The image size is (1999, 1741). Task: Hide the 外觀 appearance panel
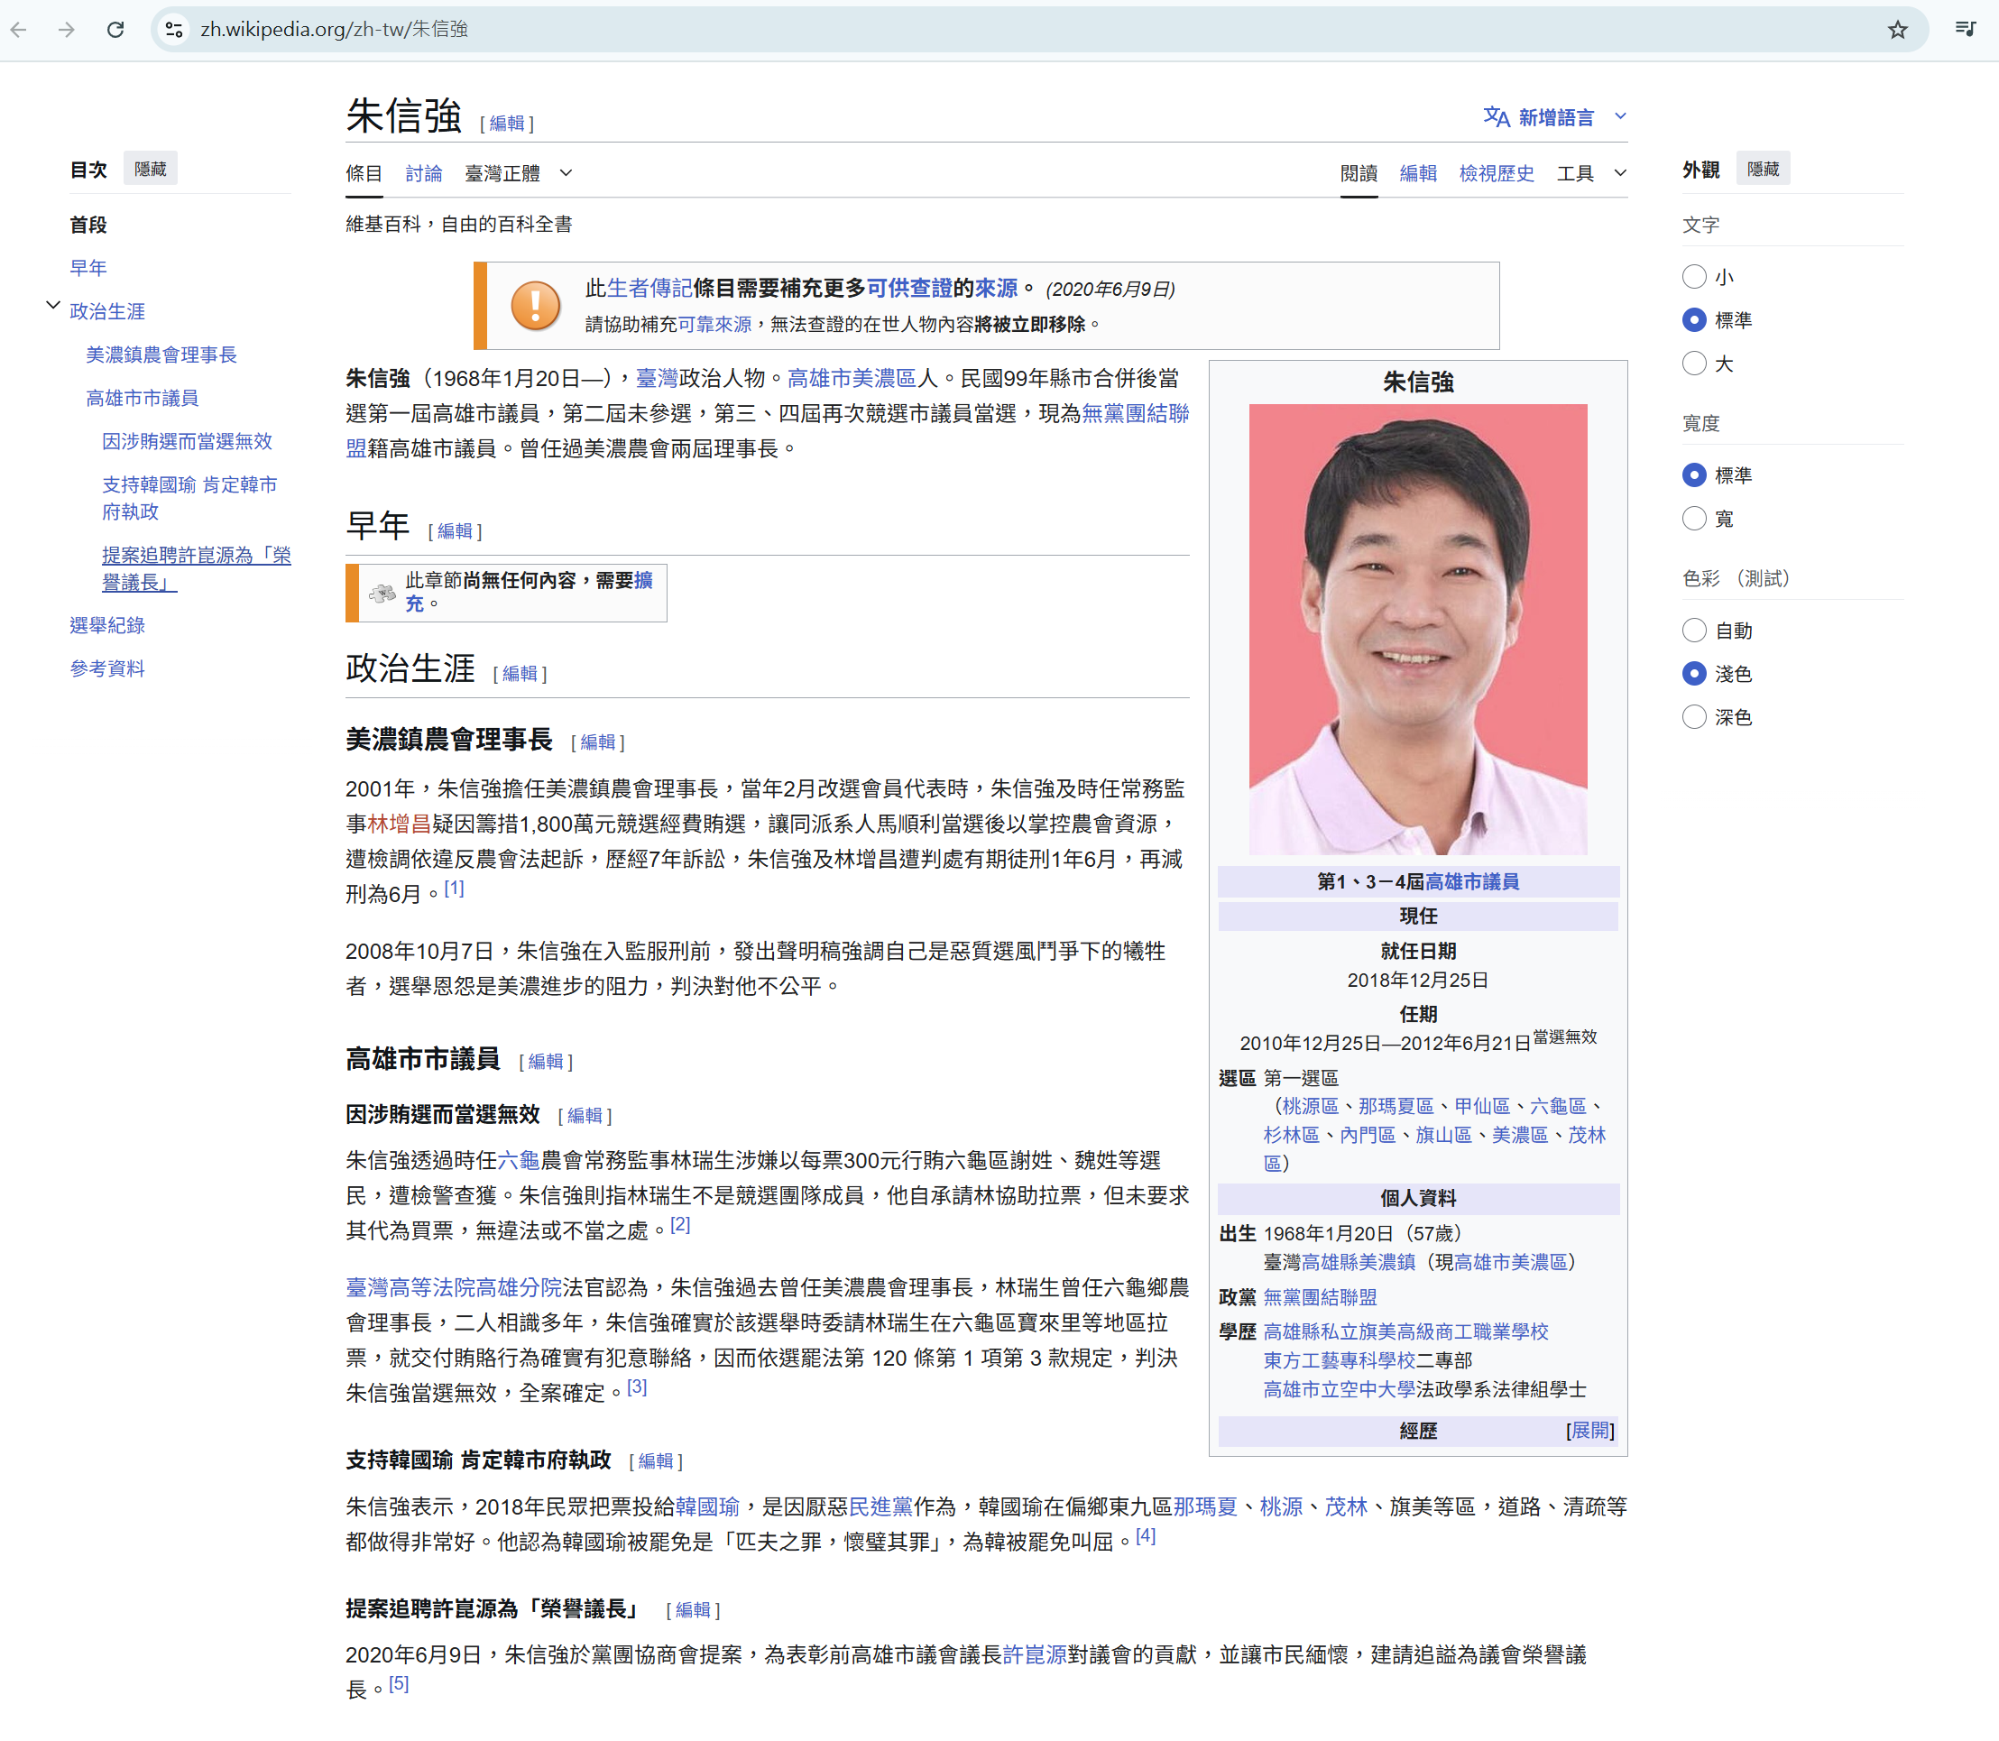[x=1762, y=169]
